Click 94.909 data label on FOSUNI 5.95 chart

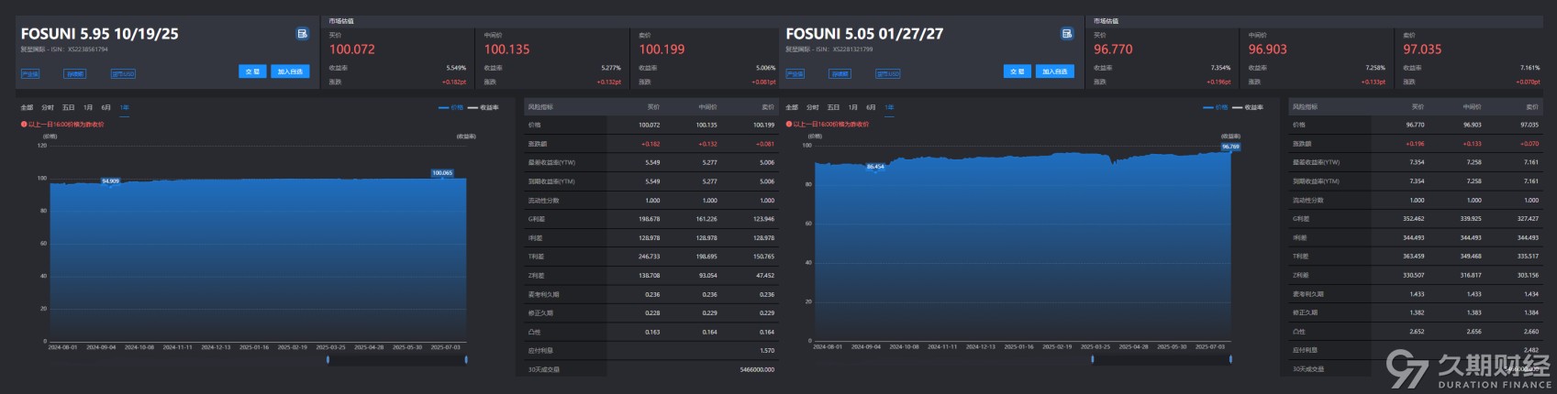(110, 181)
